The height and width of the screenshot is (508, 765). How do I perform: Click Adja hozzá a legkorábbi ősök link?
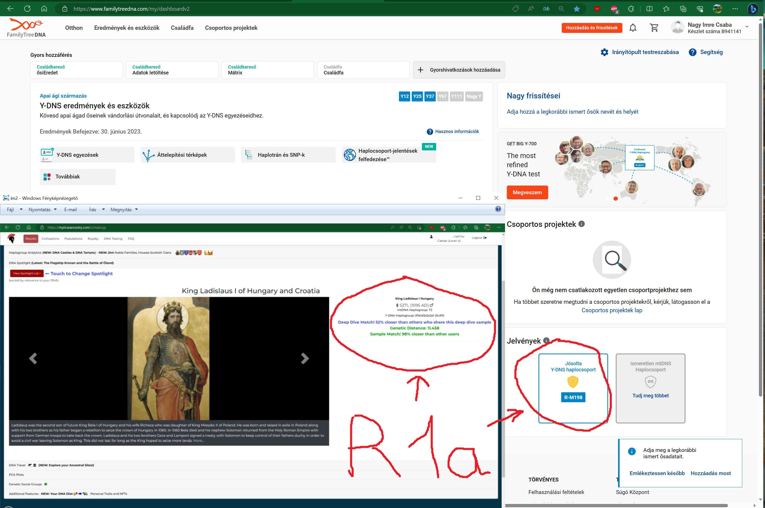pos(572,112)
